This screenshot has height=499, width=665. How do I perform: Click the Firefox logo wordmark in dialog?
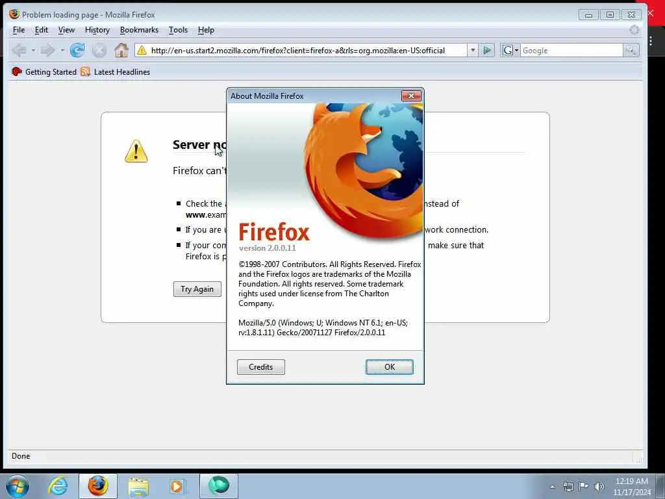tap(274, 232)
